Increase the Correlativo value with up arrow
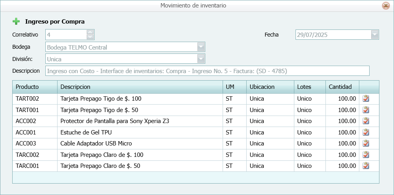The width and height of the screenshot is (394, 195). point(90,32)
